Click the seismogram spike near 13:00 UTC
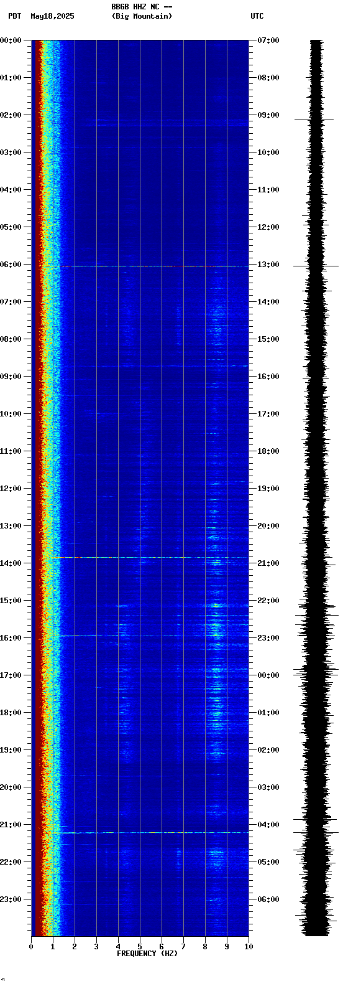 pos(316,266)
